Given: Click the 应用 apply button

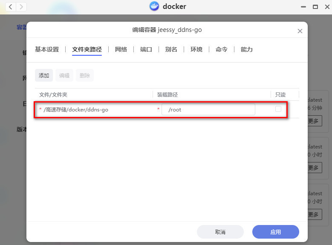Looking at the screenshot, I should [x=275, y=232].
